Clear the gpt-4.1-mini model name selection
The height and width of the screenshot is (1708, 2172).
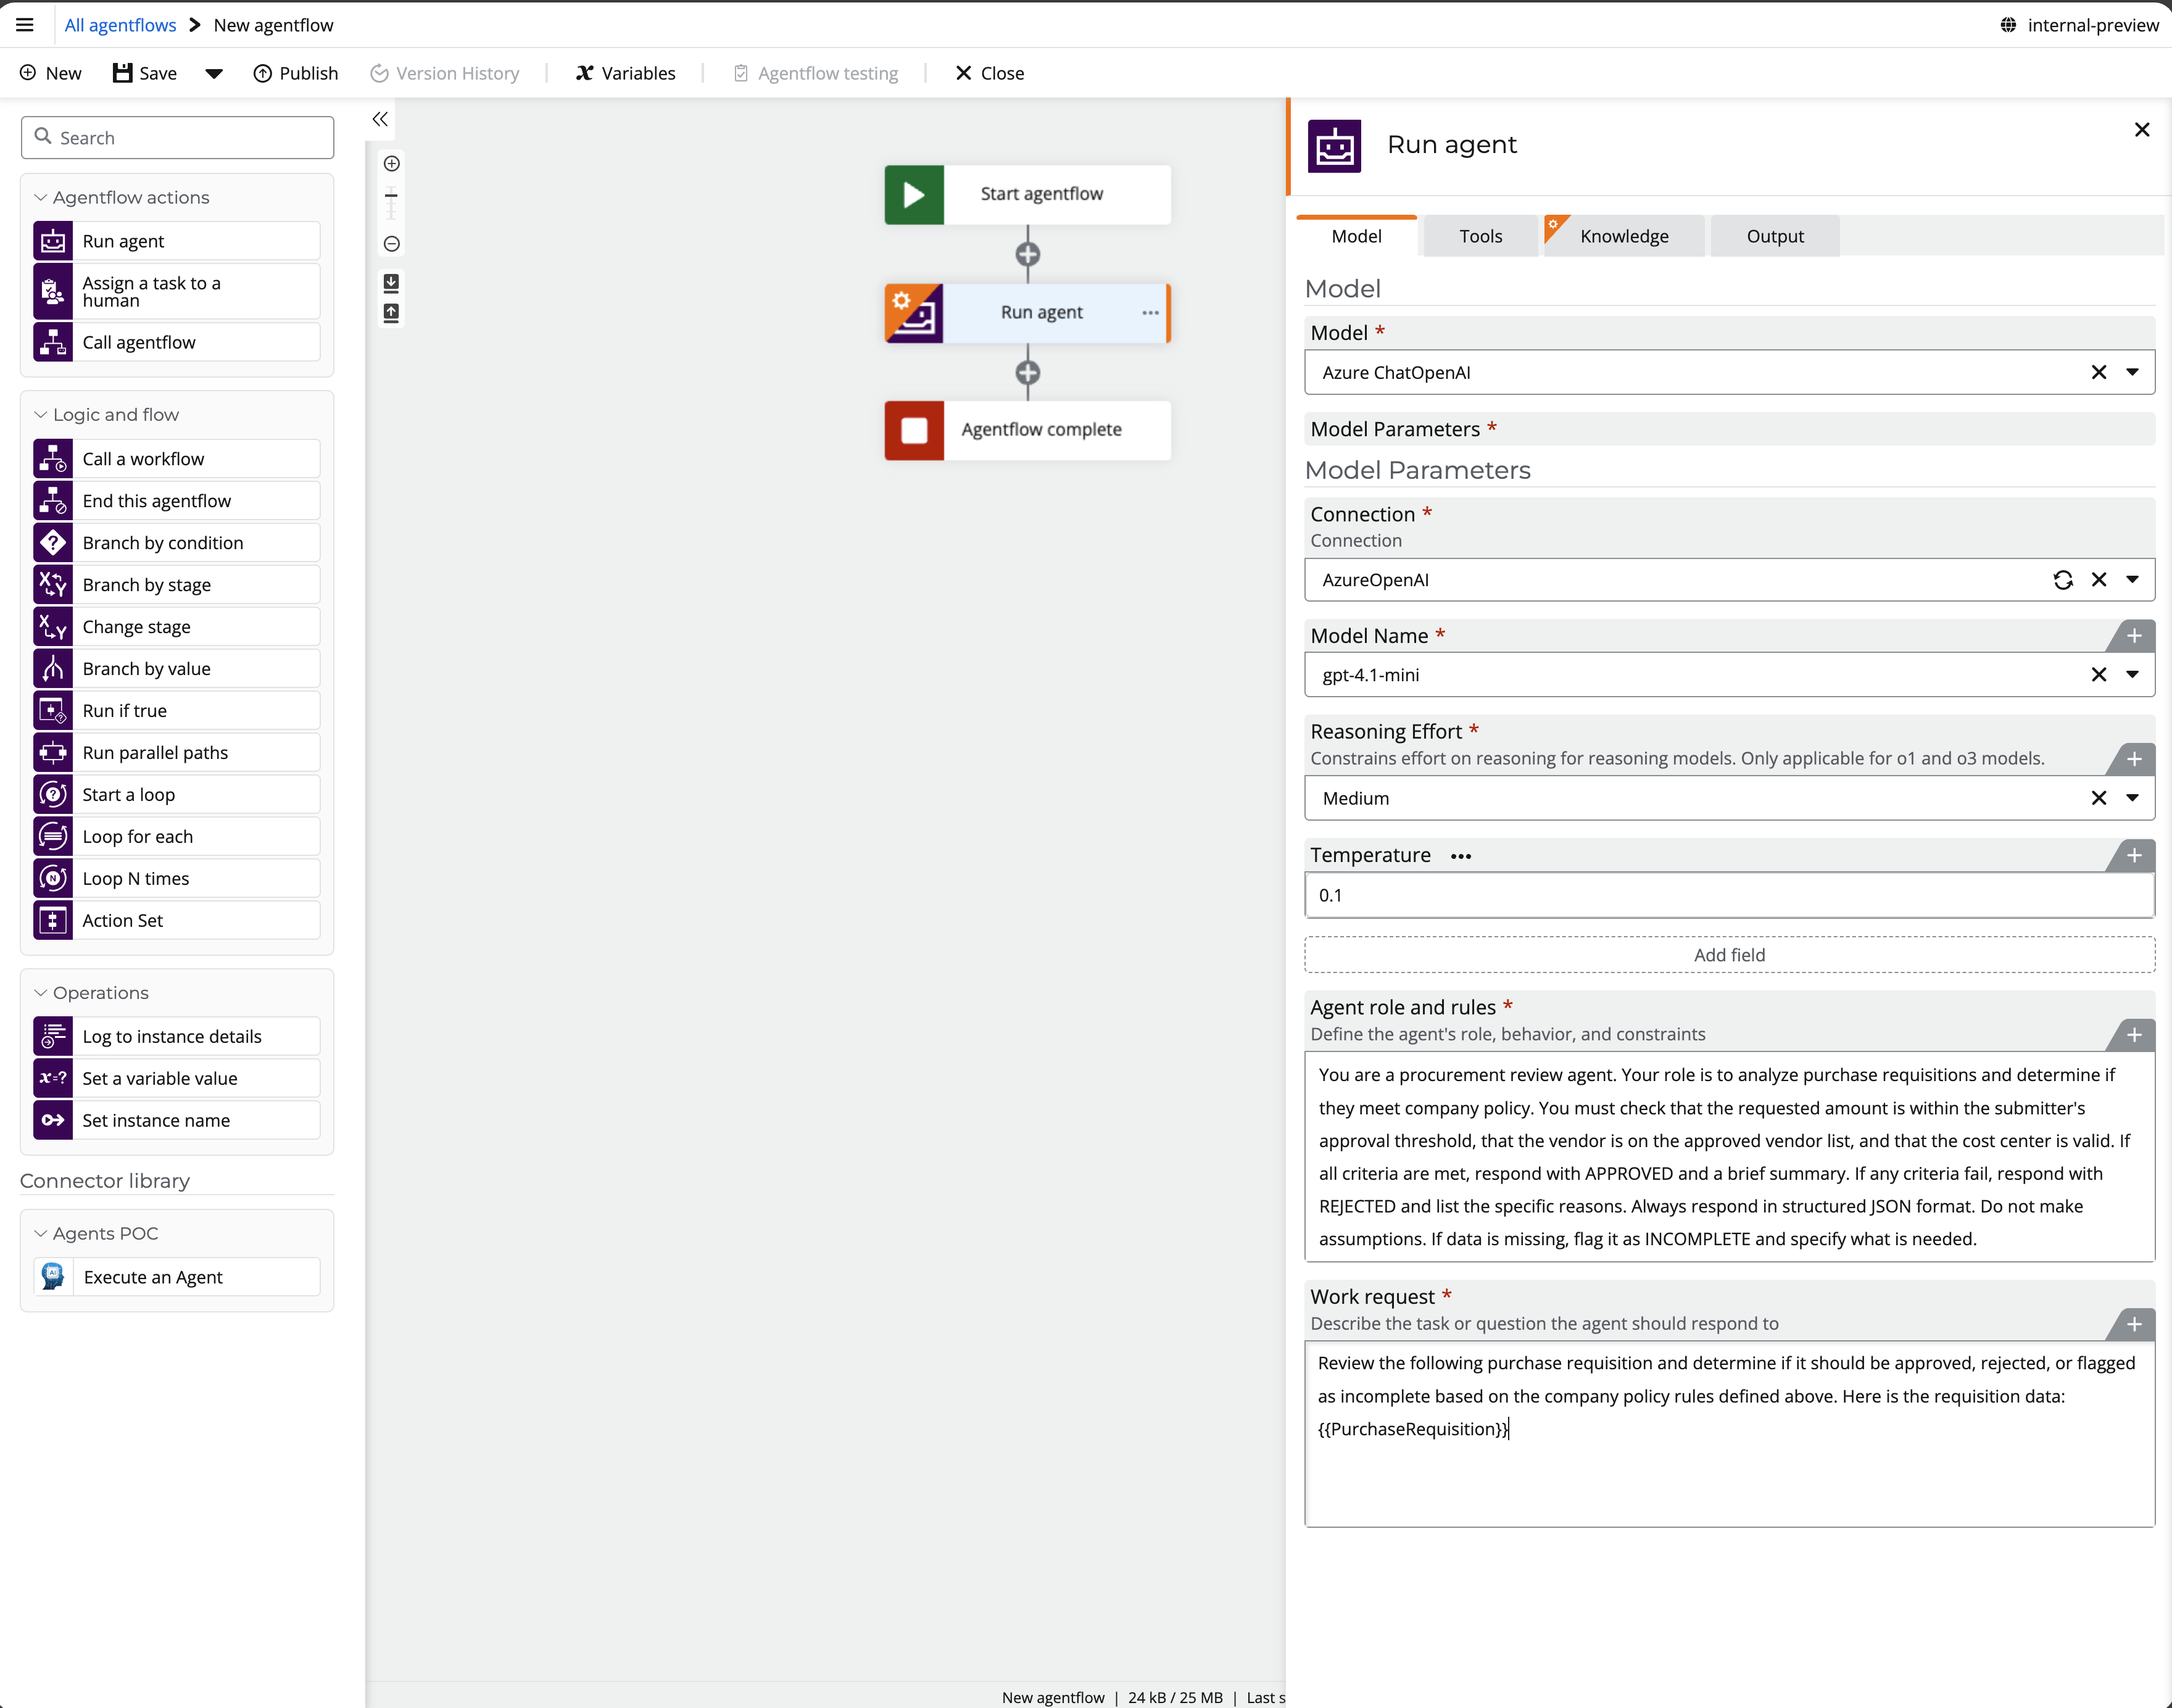pos(2098,675)
